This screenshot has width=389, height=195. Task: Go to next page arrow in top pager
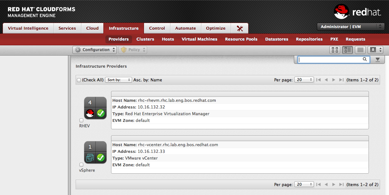pos(334,80)
